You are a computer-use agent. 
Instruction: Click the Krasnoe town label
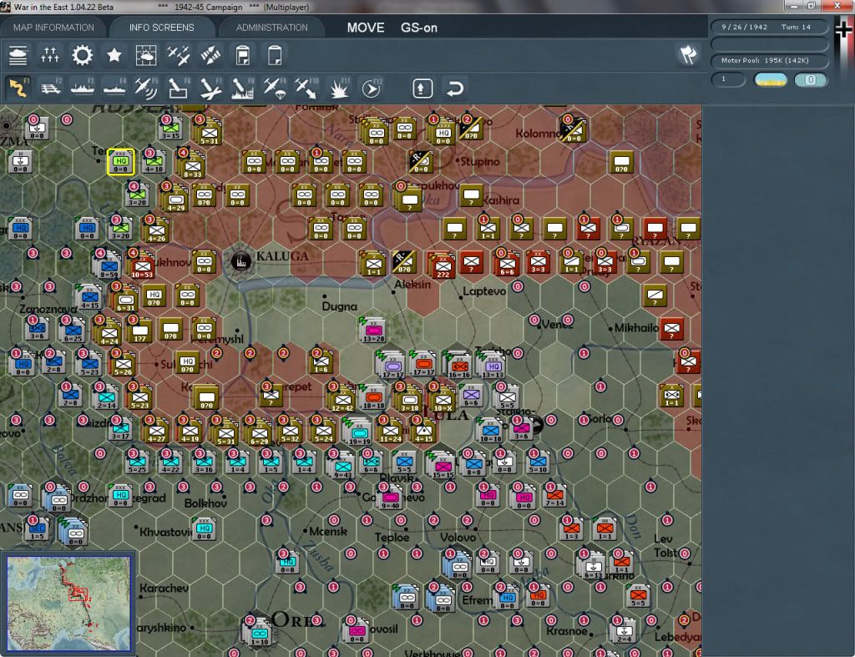point(567,631)
